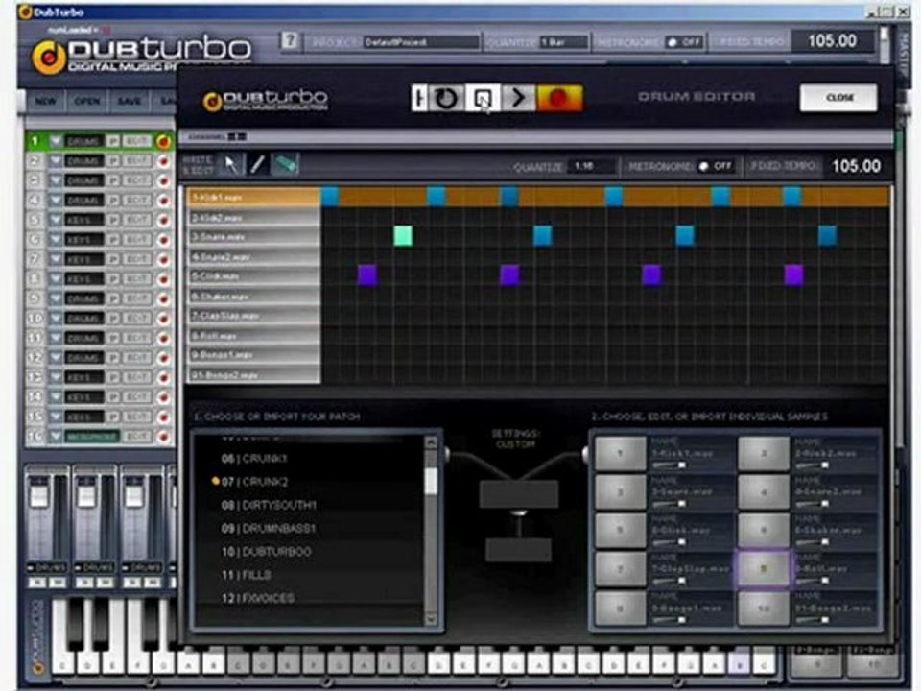Click the P button on track 4
The height and width of the screenshot is (691, 921).
tap(113, 201)
